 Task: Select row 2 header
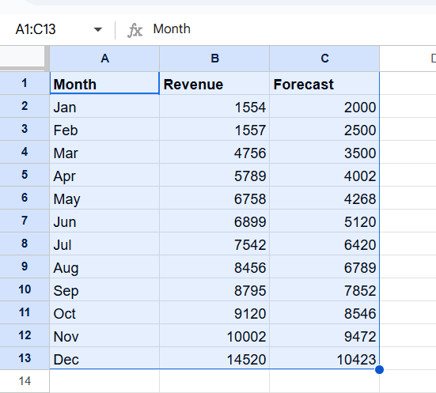coord(25,106)
